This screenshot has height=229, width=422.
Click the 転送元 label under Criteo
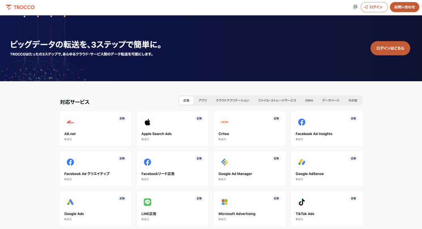pyautogui.click(x=222, y=139)
